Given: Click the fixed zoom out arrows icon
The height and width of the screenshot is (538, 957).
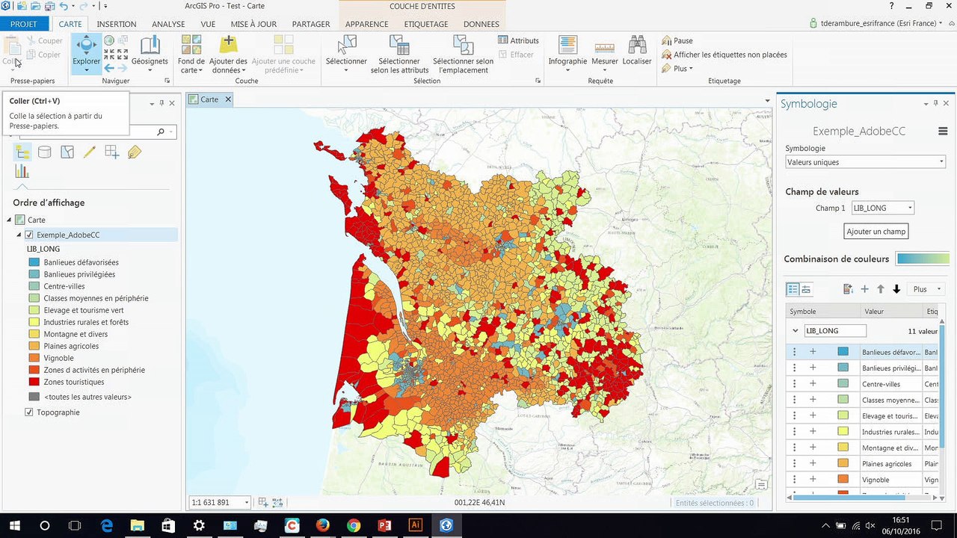Looking at the screenshot, I should 122,55.
